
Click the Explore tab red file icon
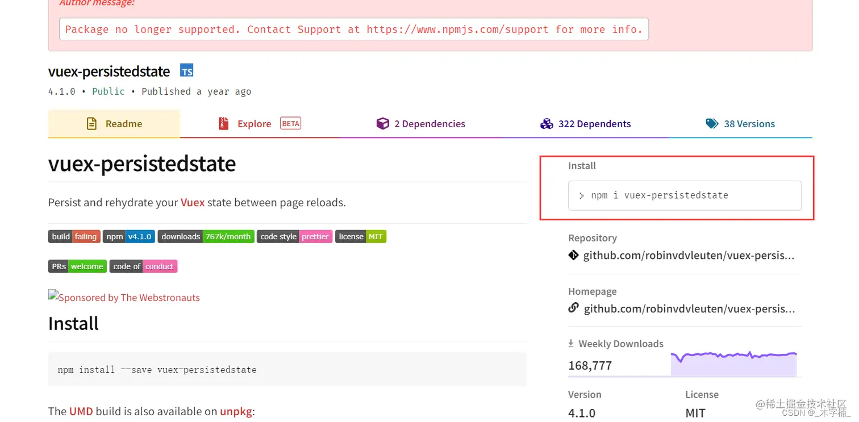click(224, 123)
